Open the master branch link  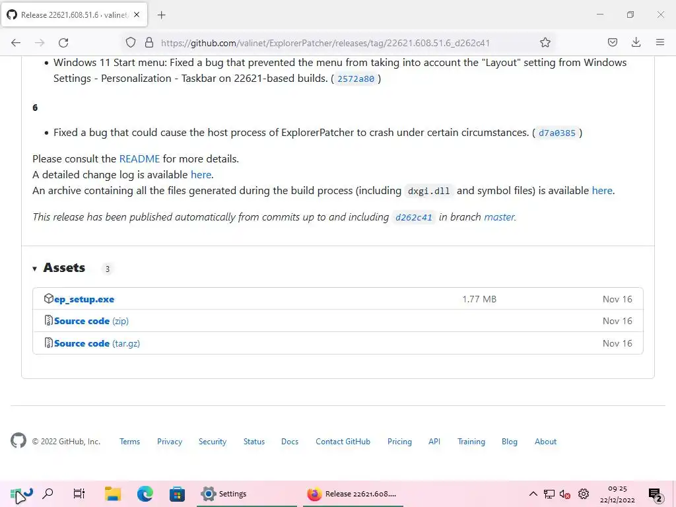(499, 217)
